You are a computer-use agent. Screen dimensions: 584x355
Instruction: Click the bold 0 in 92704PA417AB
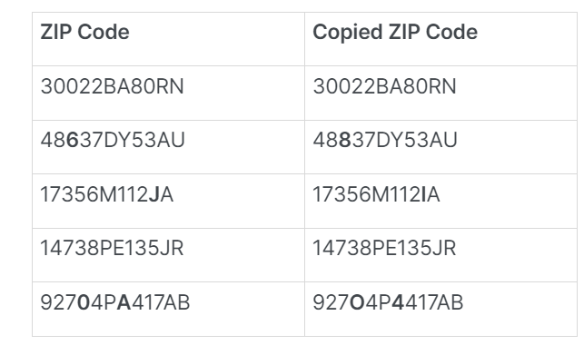click(x=84, y=302)
